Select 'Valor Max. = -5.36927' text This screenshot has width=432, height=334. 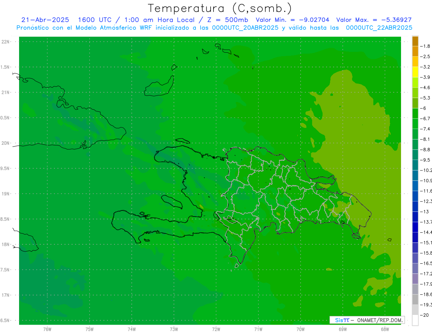[374, 20]
